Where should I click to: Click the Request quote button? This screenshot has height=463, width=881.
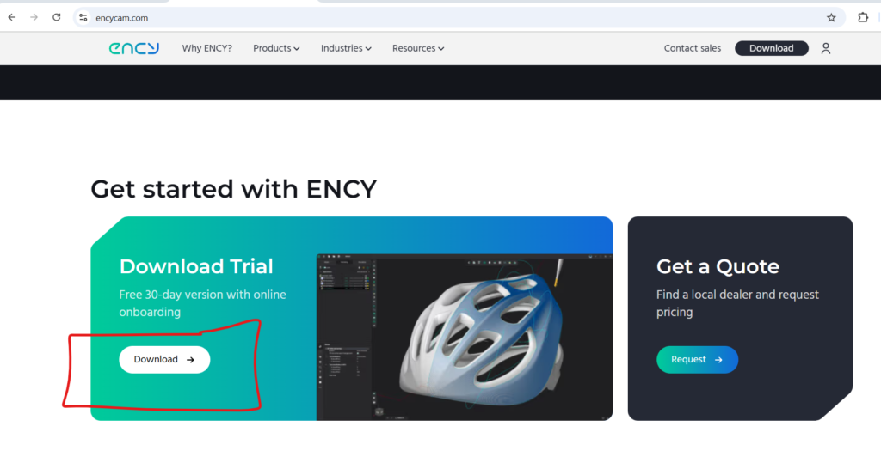click(x=697, y=360)
